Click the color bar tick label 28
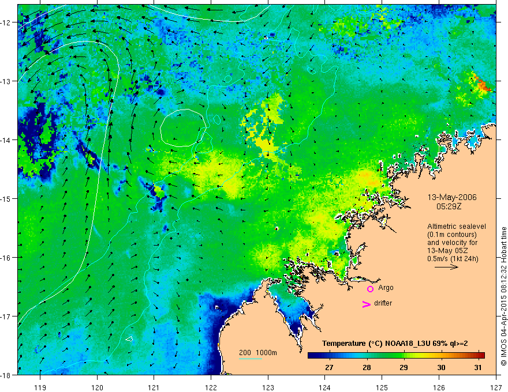 [367, 367]
